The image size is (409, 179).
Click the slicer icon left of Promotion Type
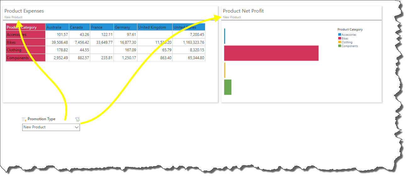[x=24, y=119]
